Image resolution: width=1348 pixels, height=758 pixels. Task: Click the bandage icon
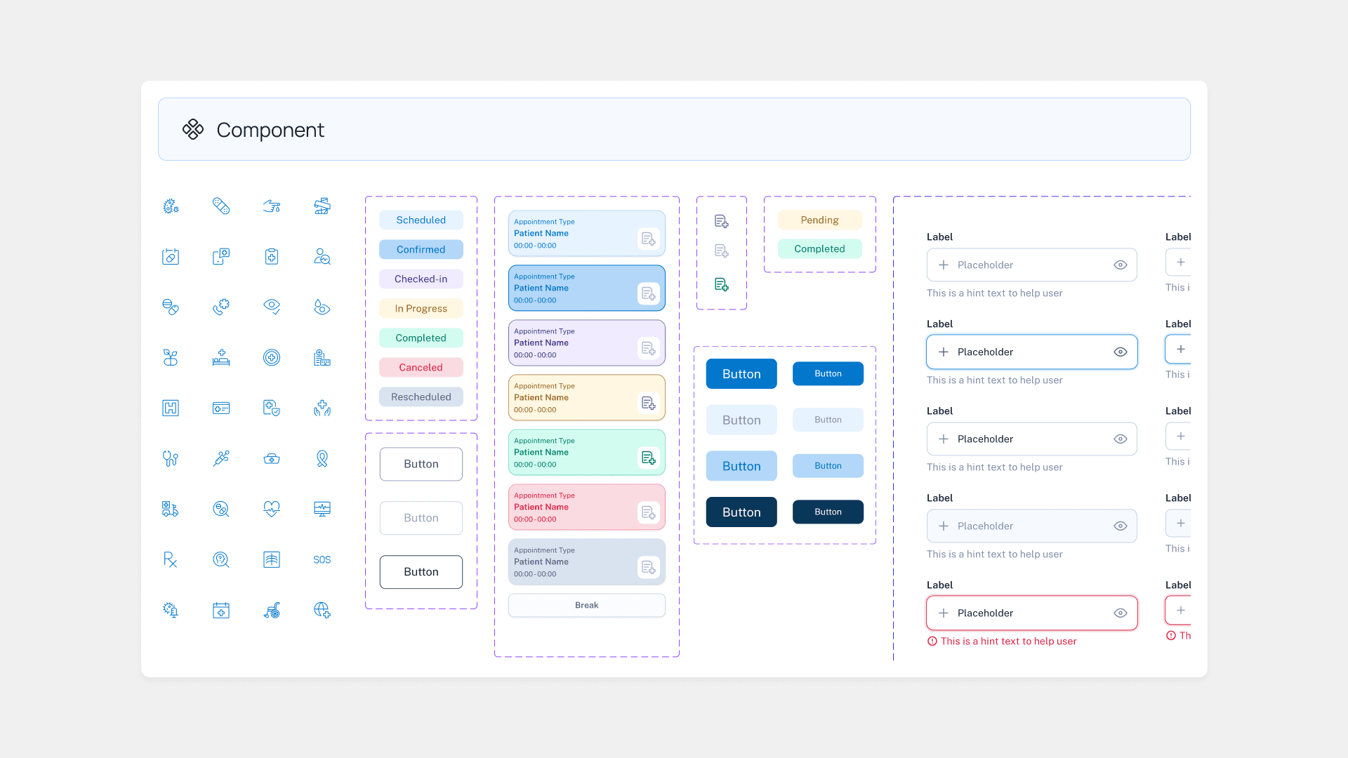coord(221,206)
